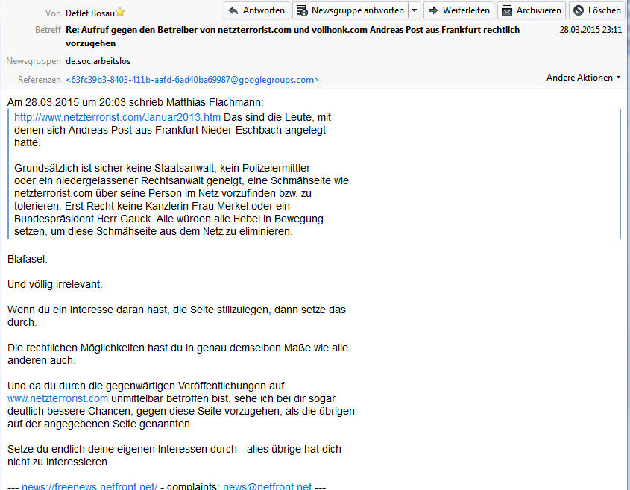630x490 pixels.
Task: Click the subject line starting 'Re: Aufruf gegen'
Action: pos(292,37)
